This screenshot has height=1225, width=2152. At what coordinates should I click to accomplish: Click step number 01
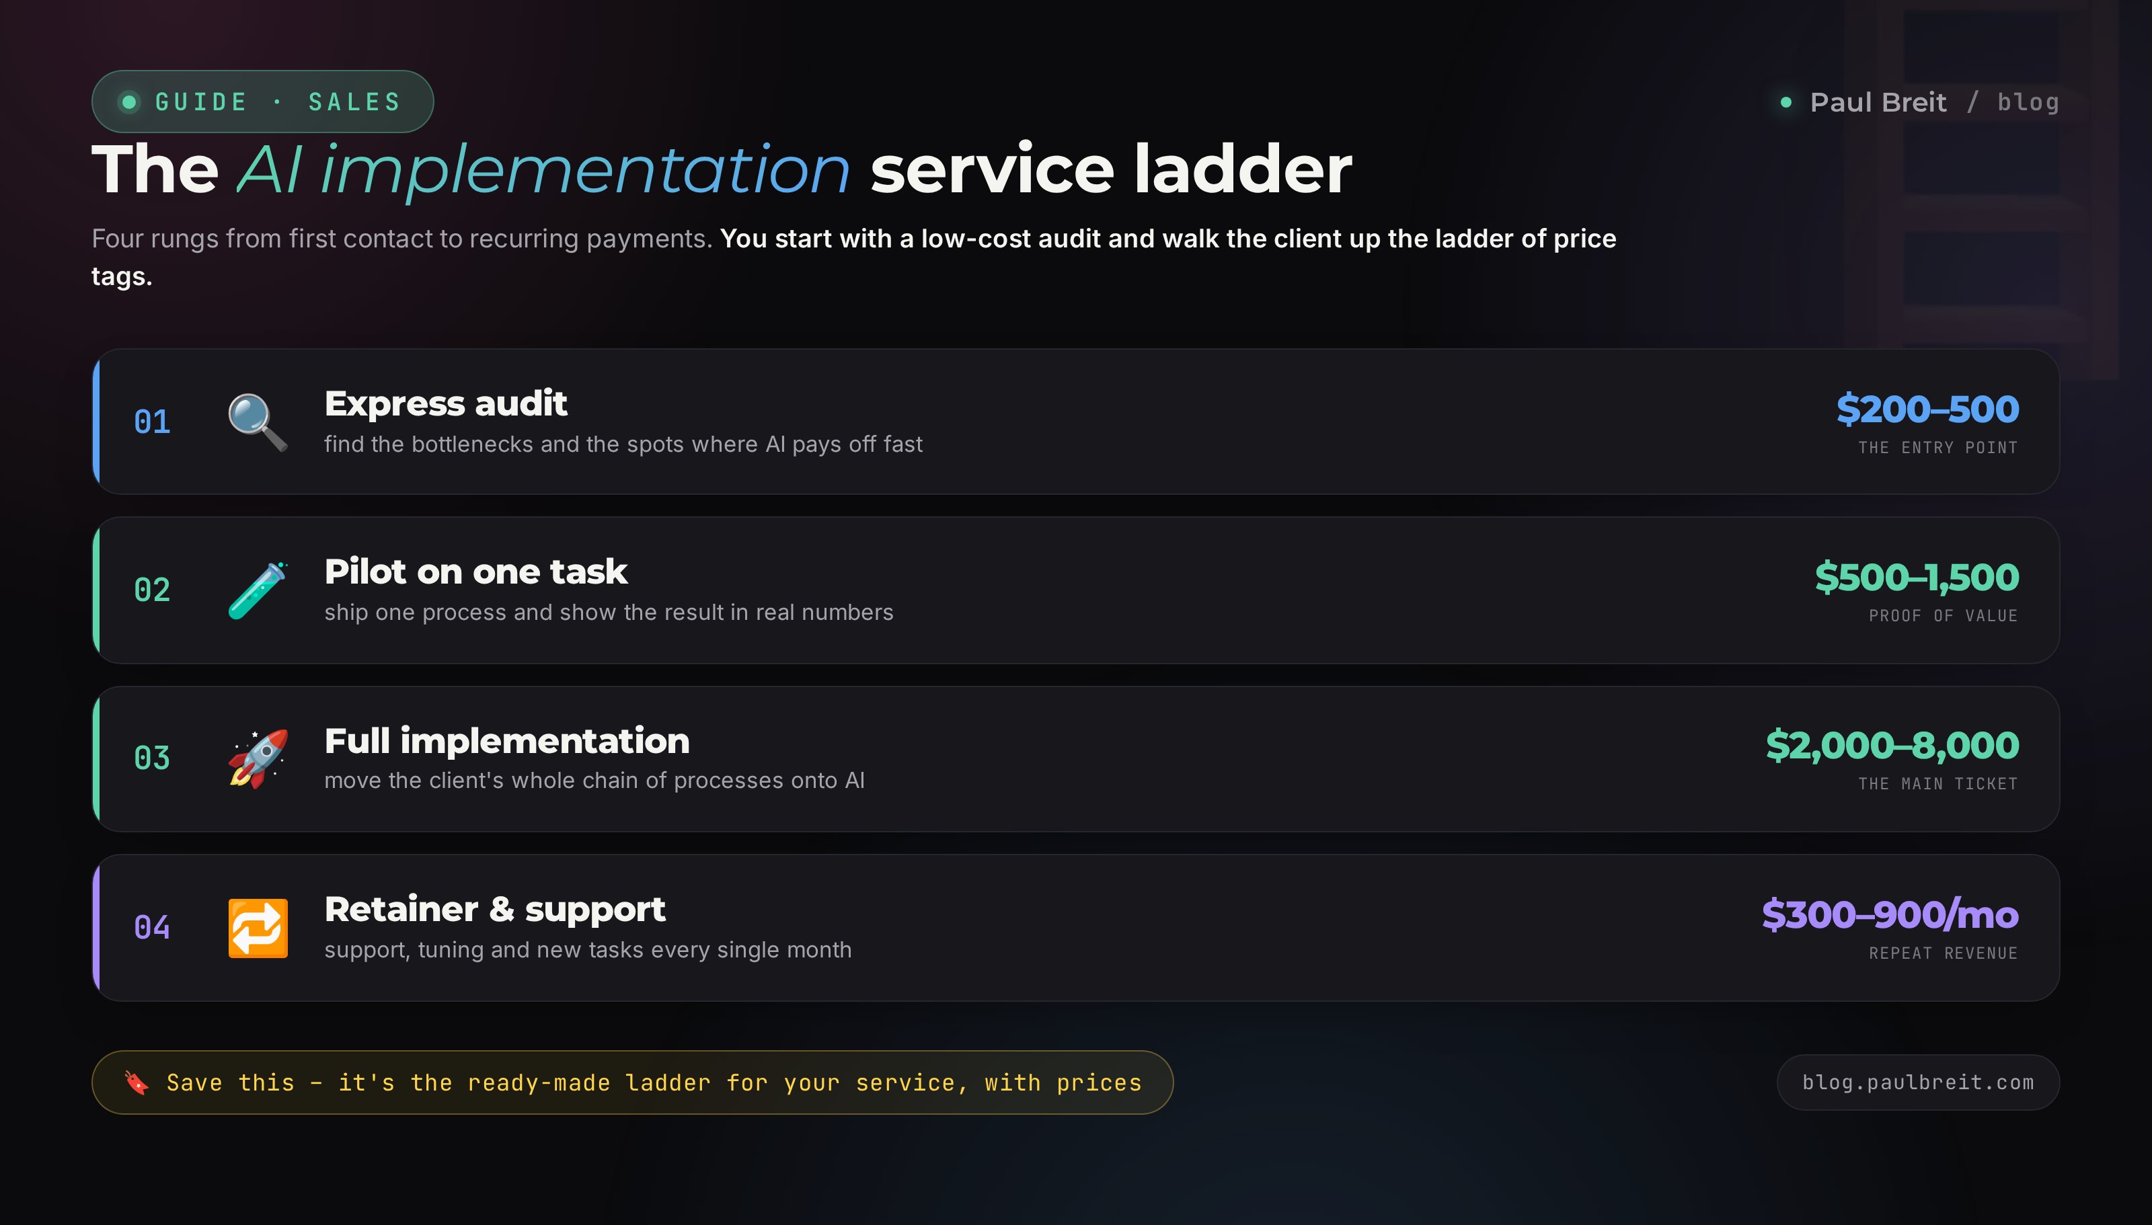click(152, 422)
